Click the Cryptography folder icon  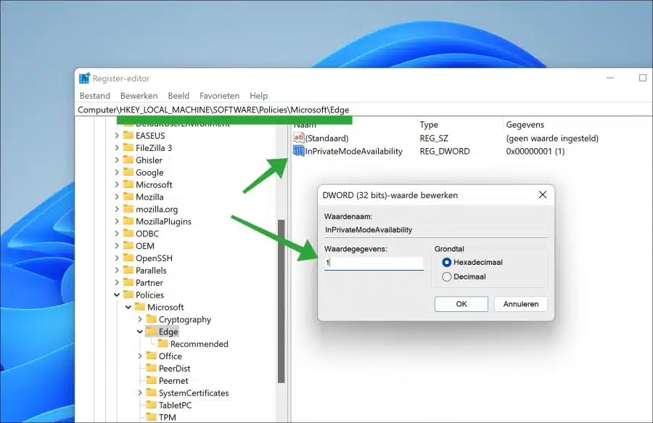152,319
